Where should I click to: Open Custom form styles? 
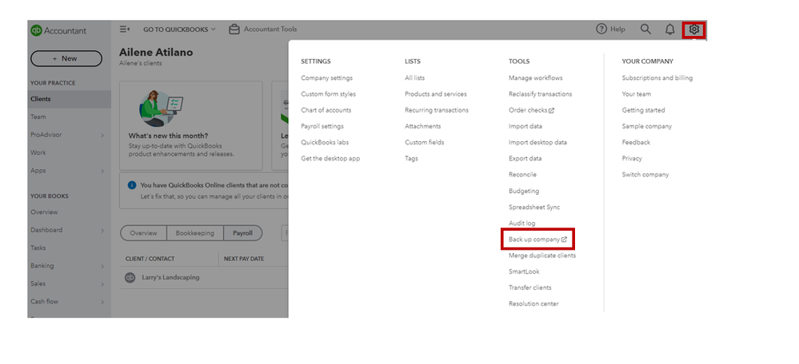328,94
